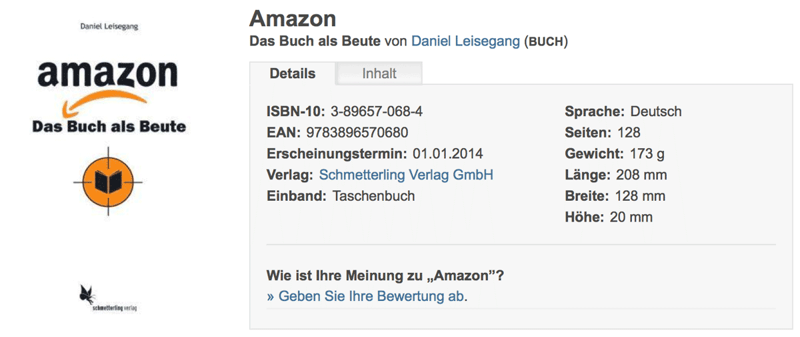Select the Details tab
Viewport: 800px width, 337px height.
[x=293, y=73]
